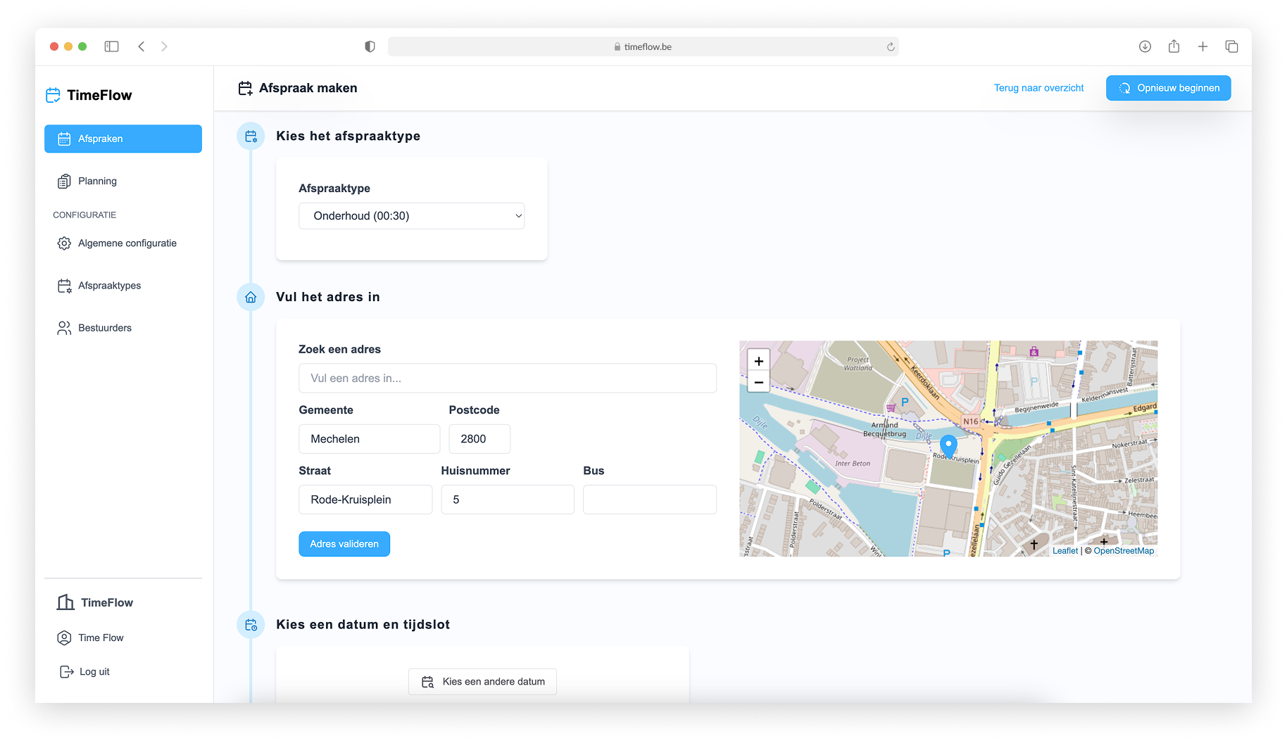Click the Vul een adres in search field

507,378
